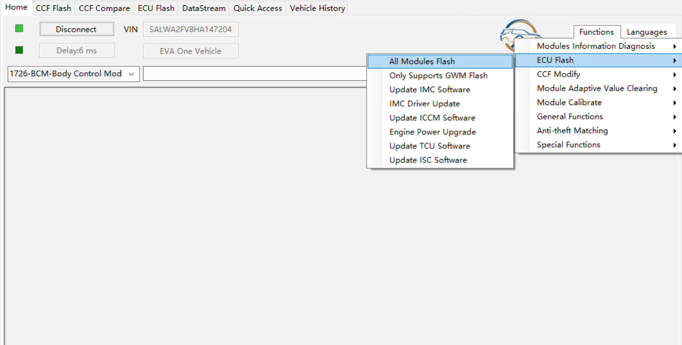Open the DataStream tab
The height and width of the screenshot is (345, 682).
204,8
